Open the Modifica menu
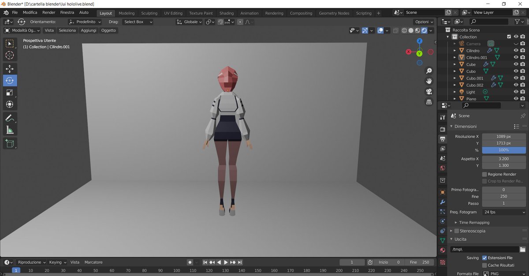Screen dimensions: 529x276 [x=30, y=13]
